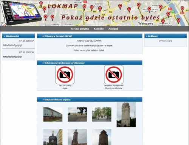The height and width of the screenshot is (145, 189).
Task: Open the Kontakt page from navigation
Action: click(99, 29)
